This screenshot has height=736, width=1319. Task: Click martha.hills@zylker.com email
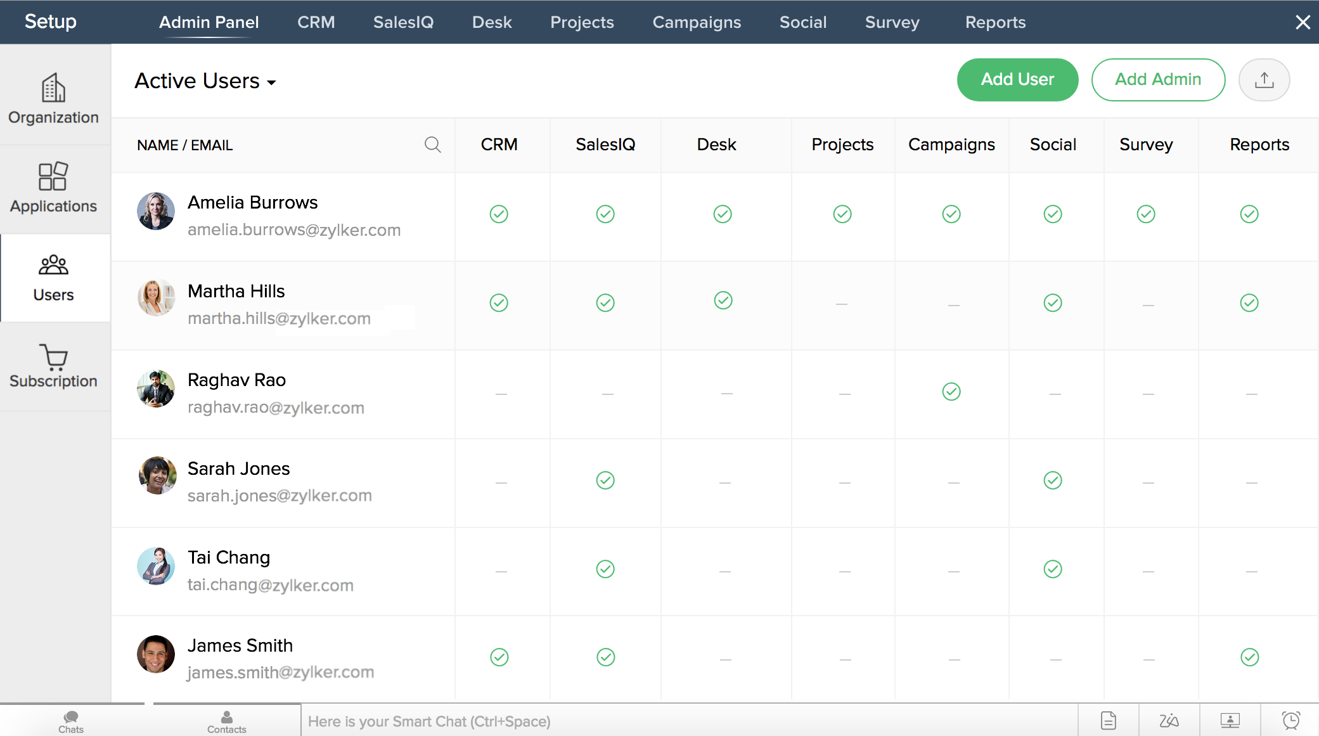point(279,318)
